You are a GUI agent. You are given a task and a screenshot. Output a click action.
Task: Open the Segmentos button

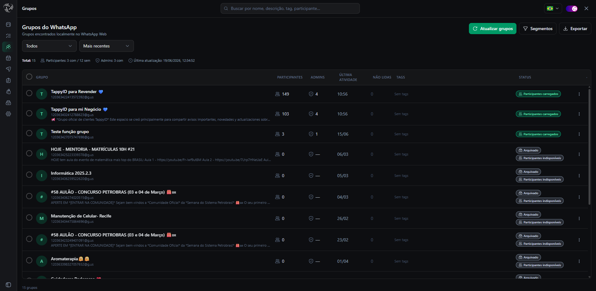(x=538, y=29)
